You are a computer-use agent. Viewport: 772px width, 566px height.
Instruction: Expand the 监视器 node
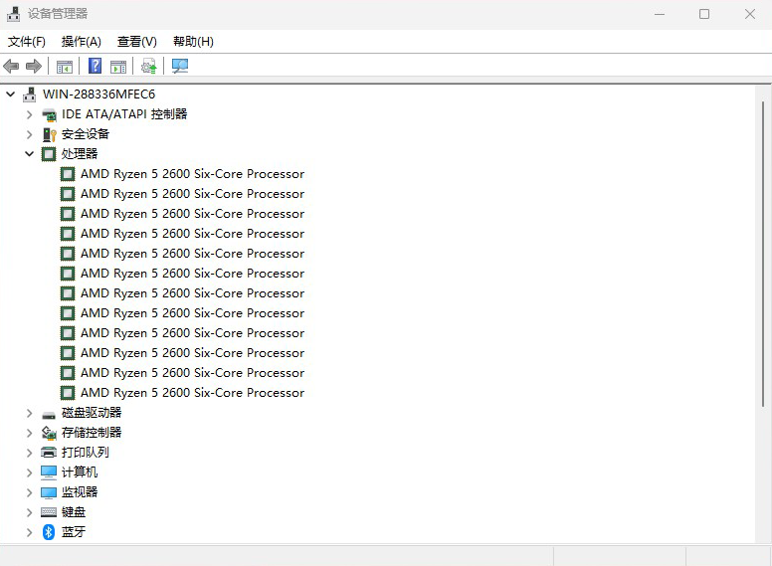[x=30, y=492]
